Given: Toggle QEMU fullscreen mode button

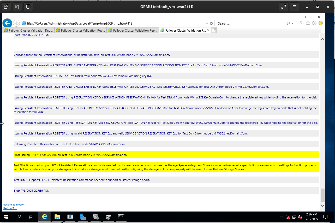Looking at the screenshot, I should (x=283, y=7).
